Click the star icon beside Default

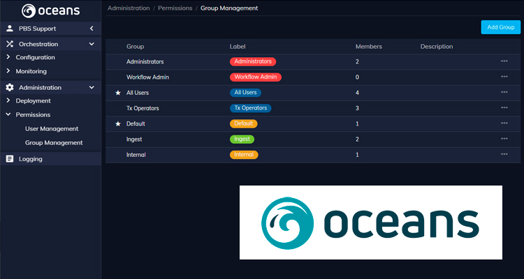coord(118,124)
